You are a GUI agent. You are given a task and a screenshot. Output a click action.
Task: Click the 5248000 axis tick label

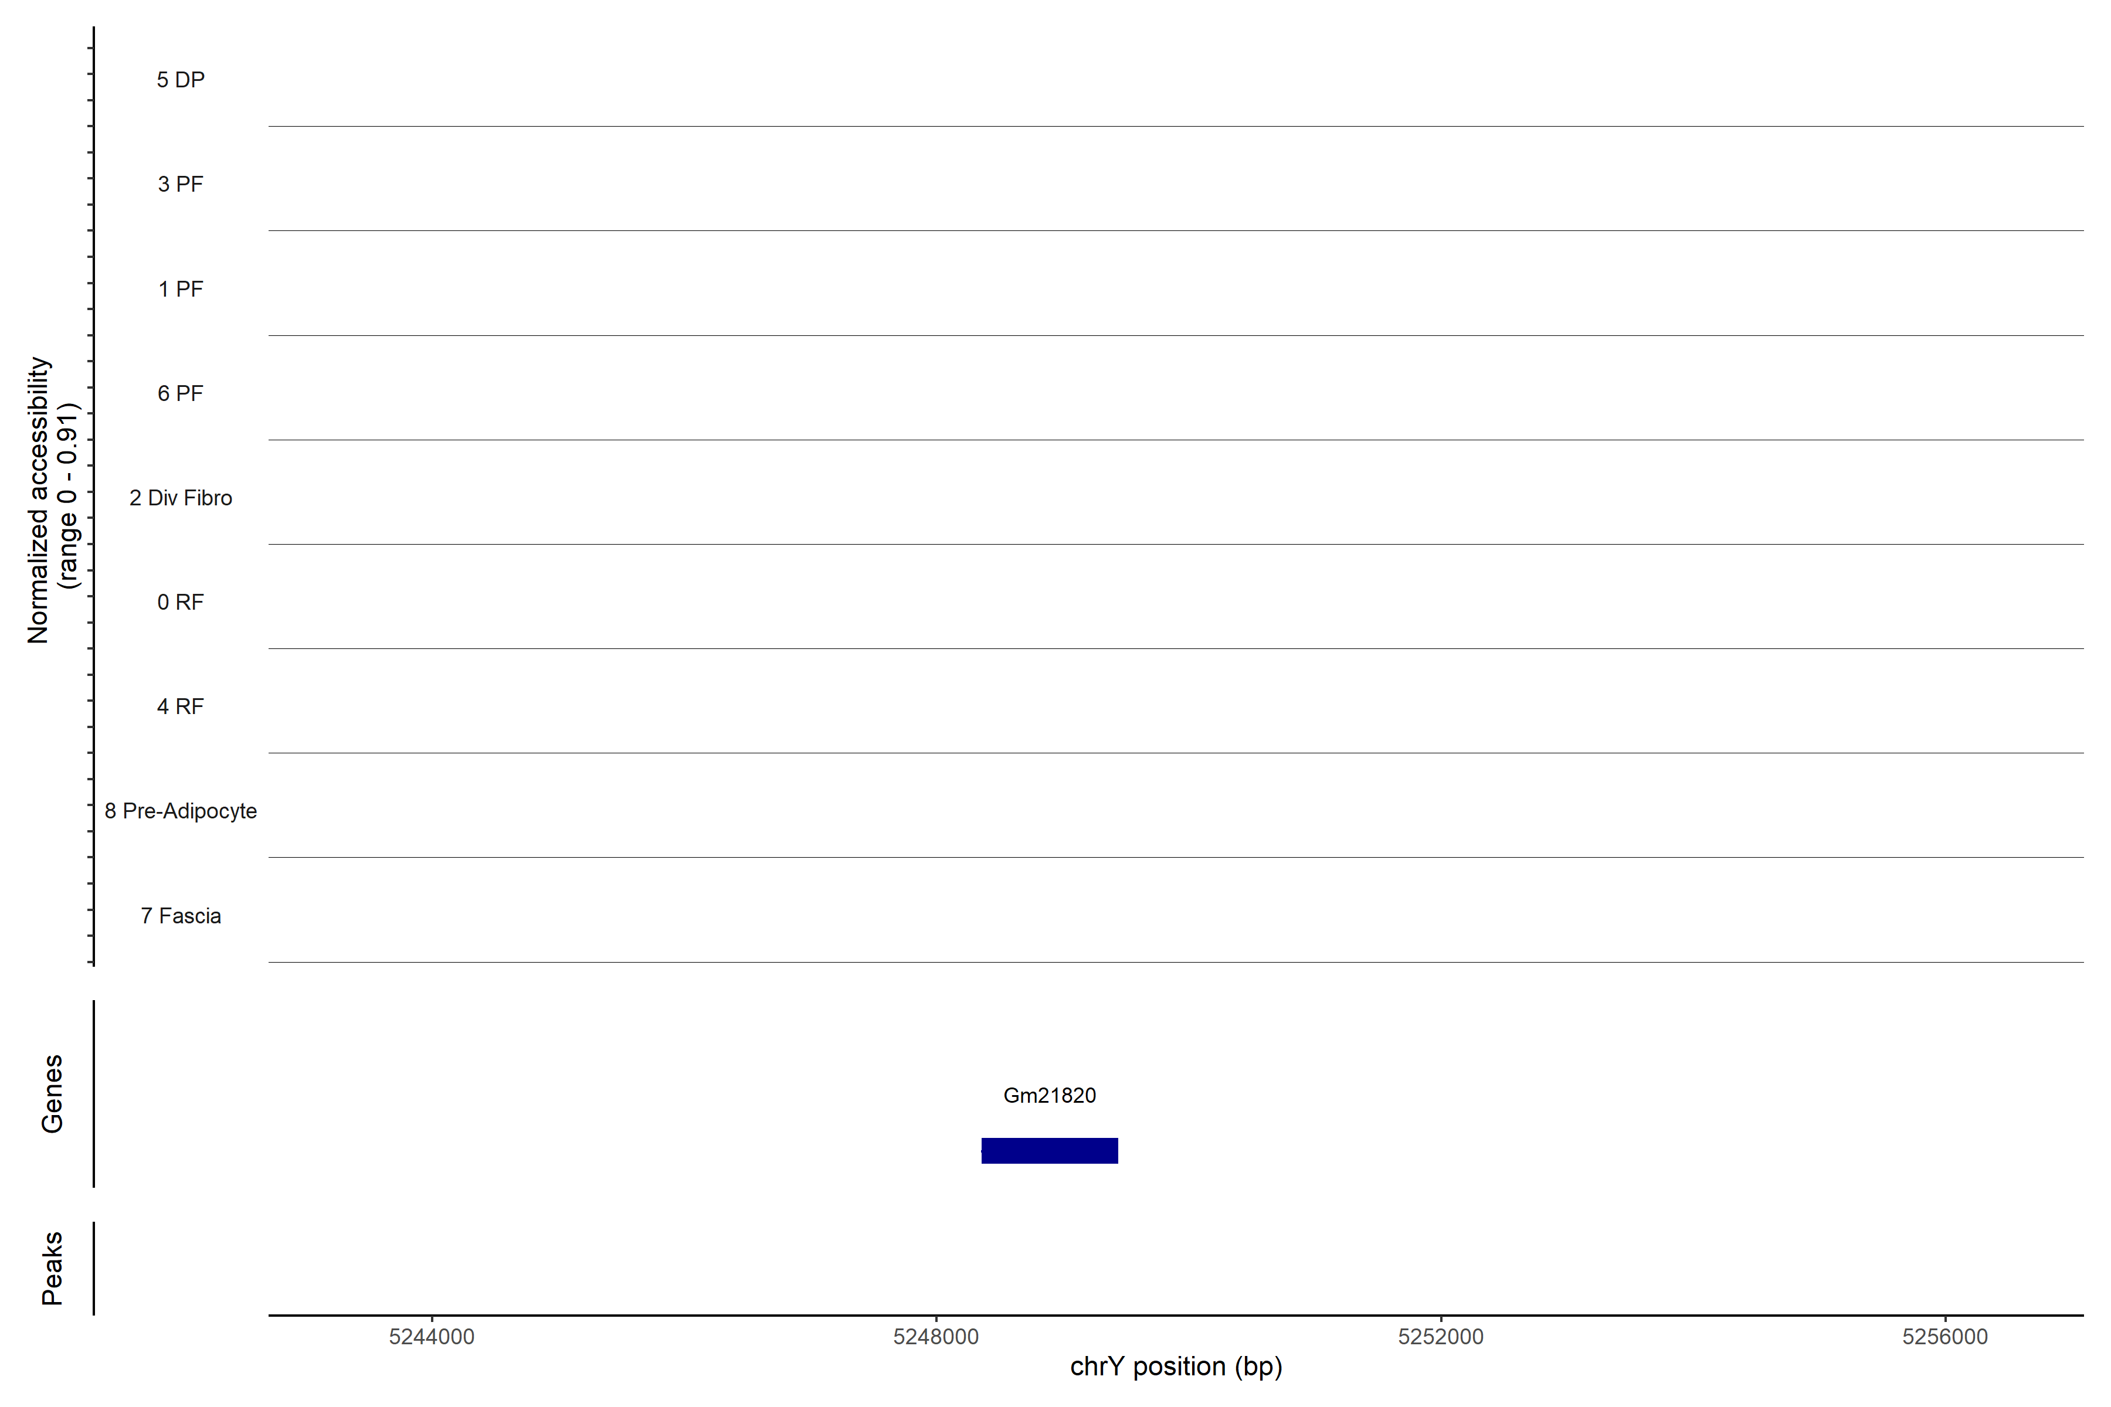click(x=936, y=1336)
